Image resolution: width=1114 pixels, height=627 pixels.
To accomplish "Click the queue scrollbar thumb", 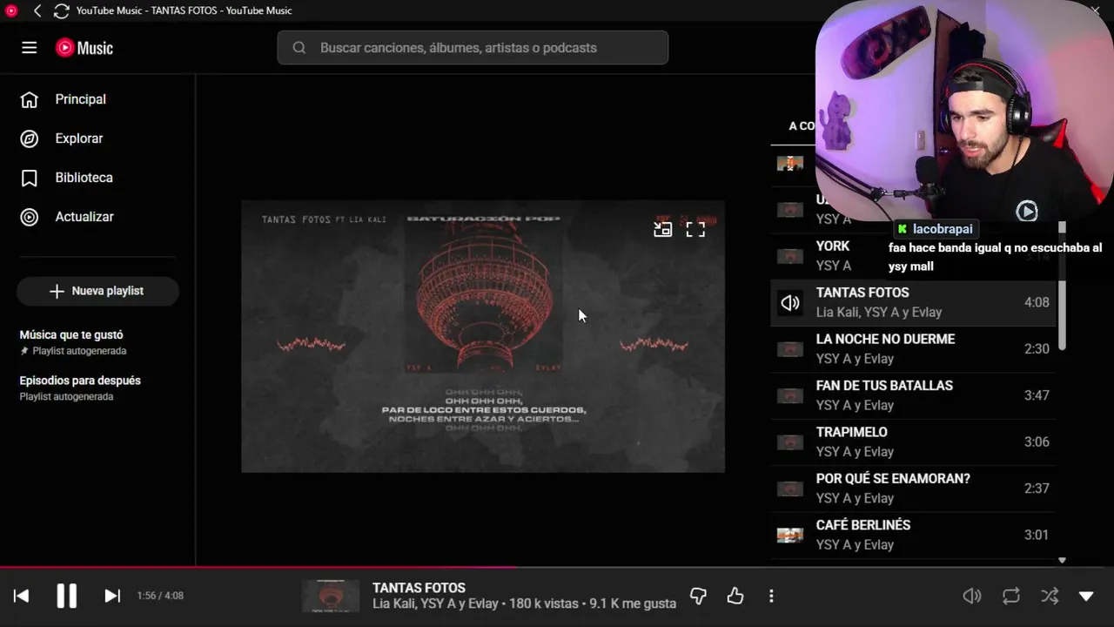I will click(1062, 287).
